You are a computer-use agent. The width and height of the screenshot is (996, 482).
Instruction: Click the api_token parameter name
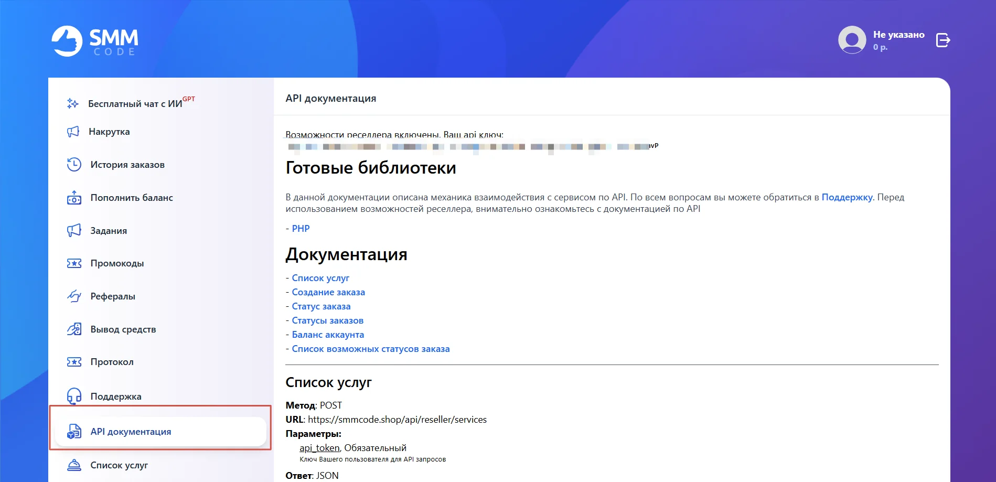coord(319,448)
